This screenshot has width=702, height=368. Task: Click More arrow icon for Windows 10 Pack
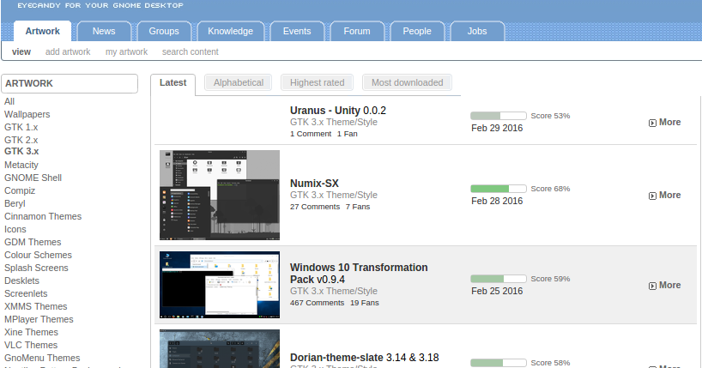pos(652,286)
